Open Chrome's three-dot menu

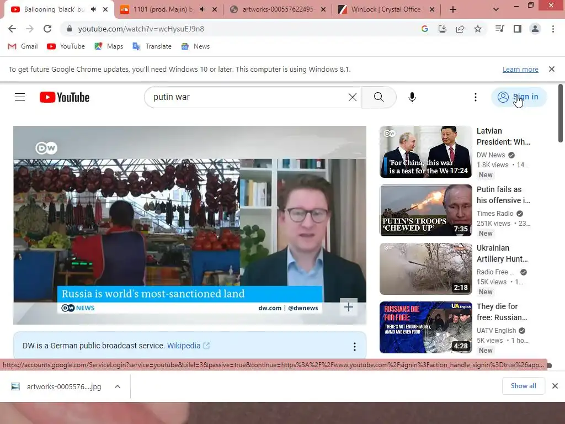(x=553, y=29)
